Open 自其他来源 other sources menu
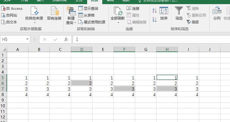Viewport: 230px width, 122px height. 34,15
